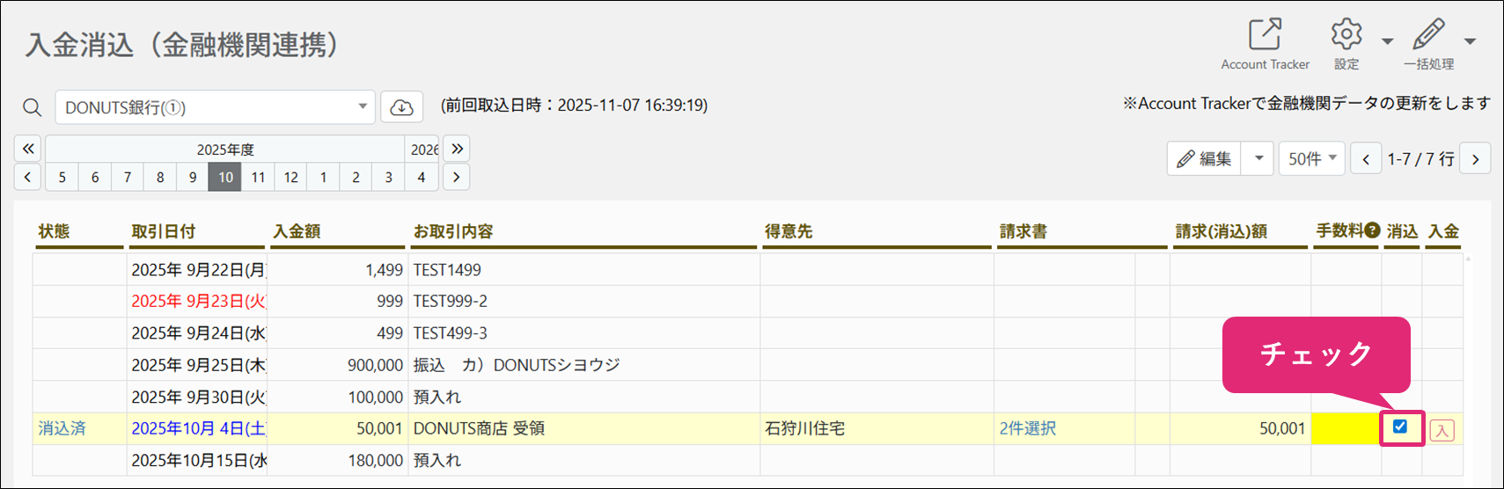The height and width of the screenshot is (489, 1504).
Task: Jump back years with double-left chevron
Action: point(28,149)
